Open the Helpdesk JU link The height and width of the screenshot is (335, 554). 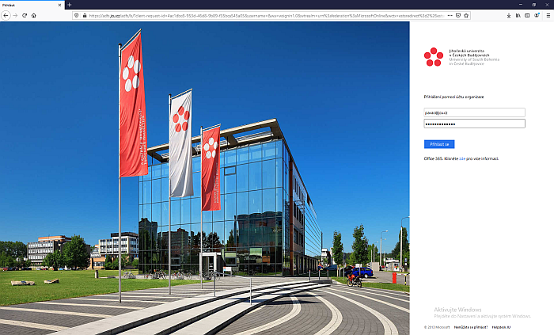point(501,327)
